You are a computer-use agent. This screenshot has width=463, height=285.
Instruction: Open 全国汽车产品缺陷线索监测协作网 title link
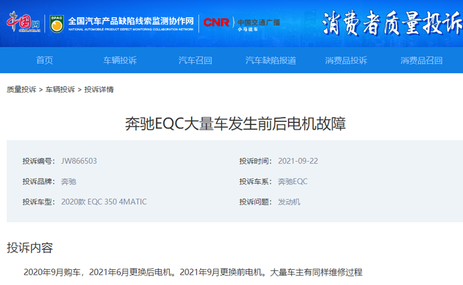(131, 23)
